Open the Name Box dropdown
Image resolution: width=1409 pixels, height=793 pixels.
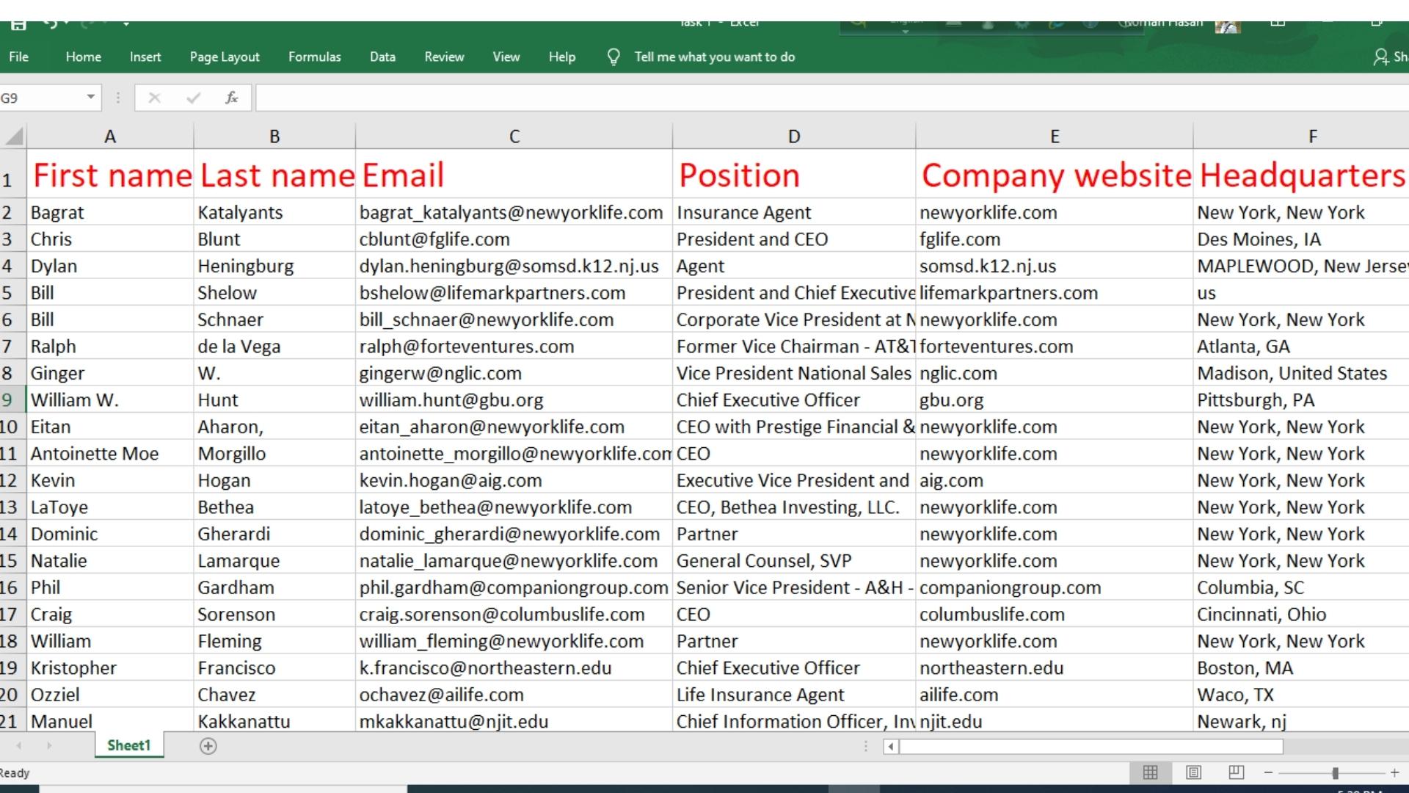(90, 97)
